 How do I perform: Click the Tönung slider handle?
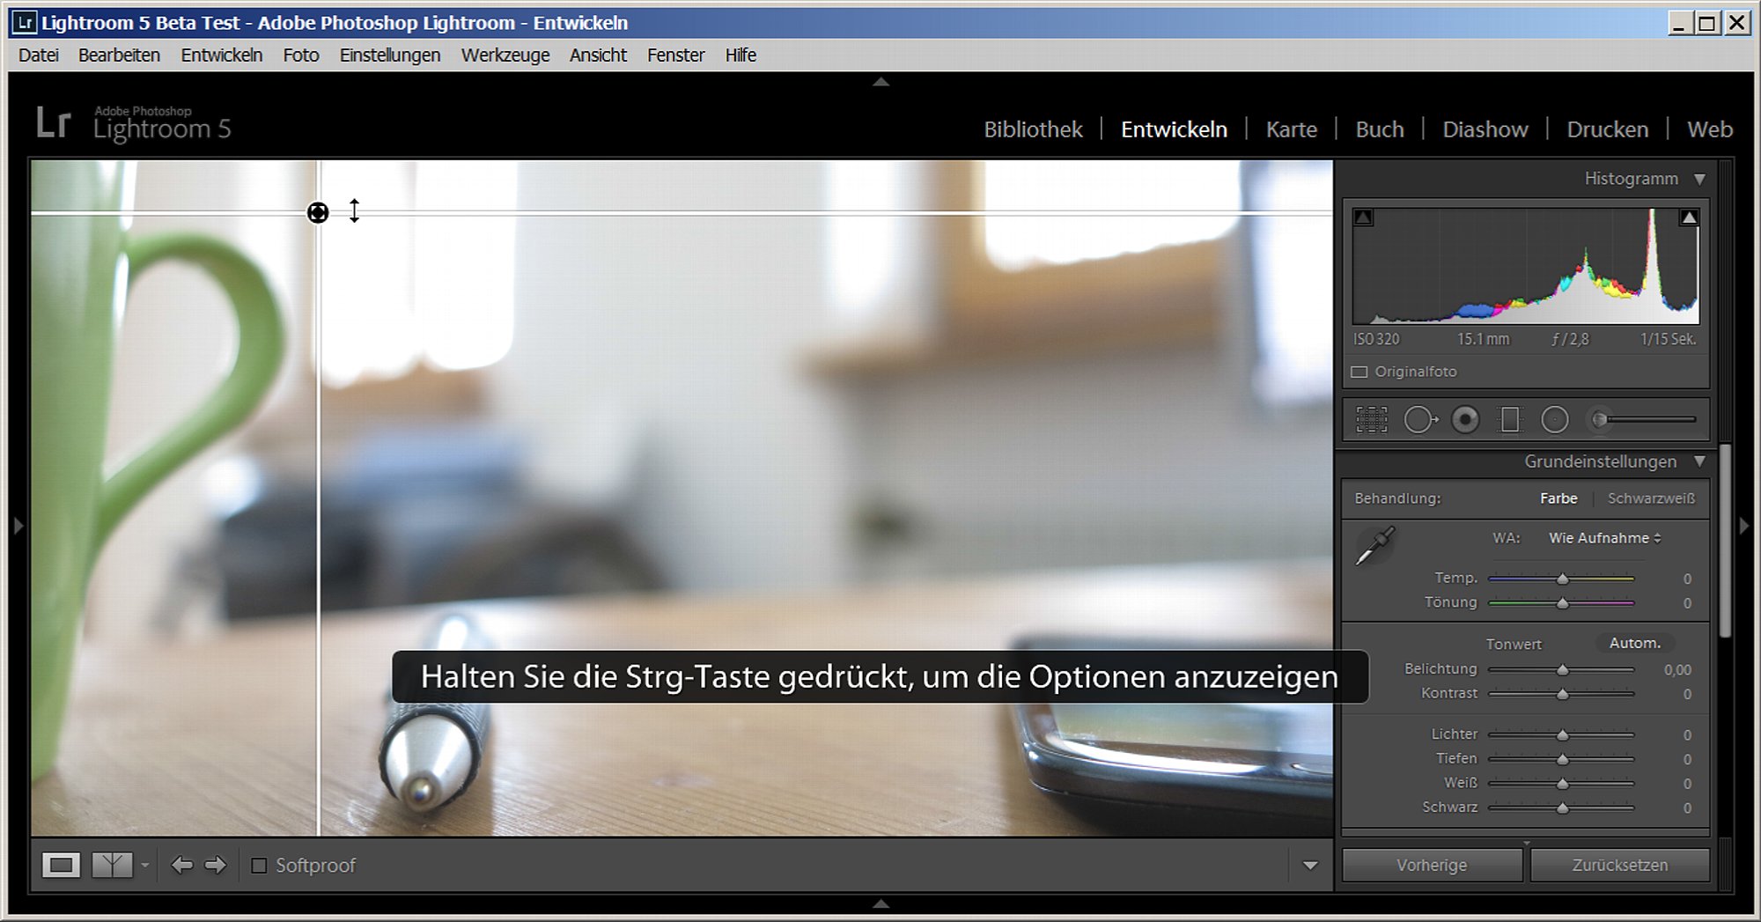point(1563,603)
